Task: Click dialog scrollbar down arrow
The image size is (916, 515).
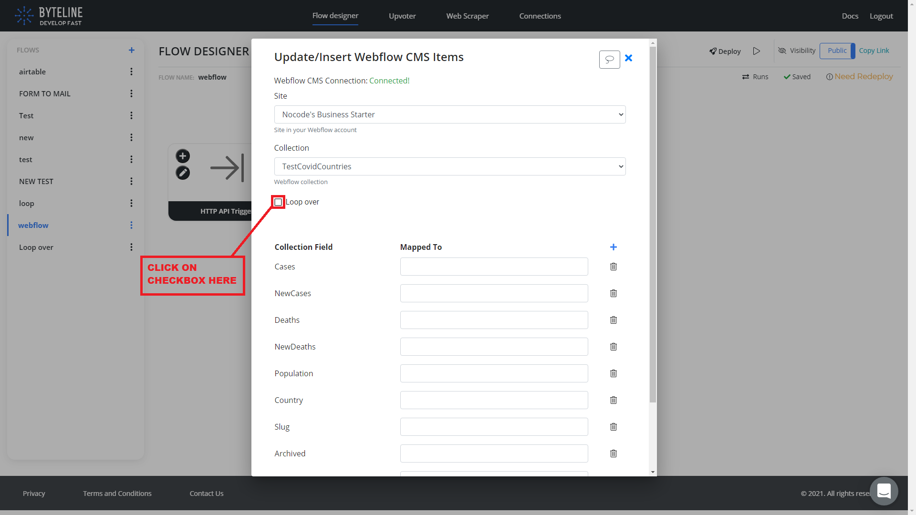Action: click(x=653, y=472)
